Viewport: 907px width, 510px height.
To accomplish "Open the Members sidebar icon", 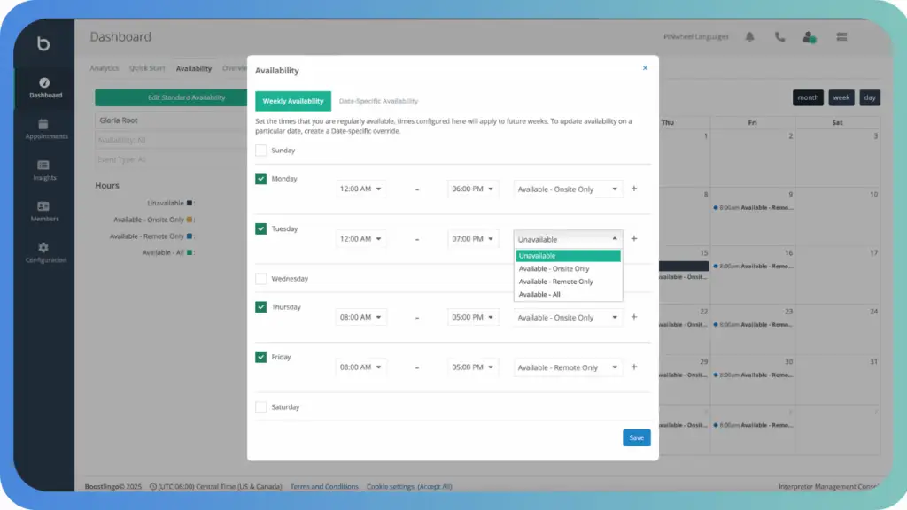I will click(44, 207).
